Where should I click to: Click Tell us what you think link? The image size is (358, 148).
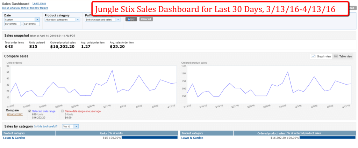(x=25, y=8)
